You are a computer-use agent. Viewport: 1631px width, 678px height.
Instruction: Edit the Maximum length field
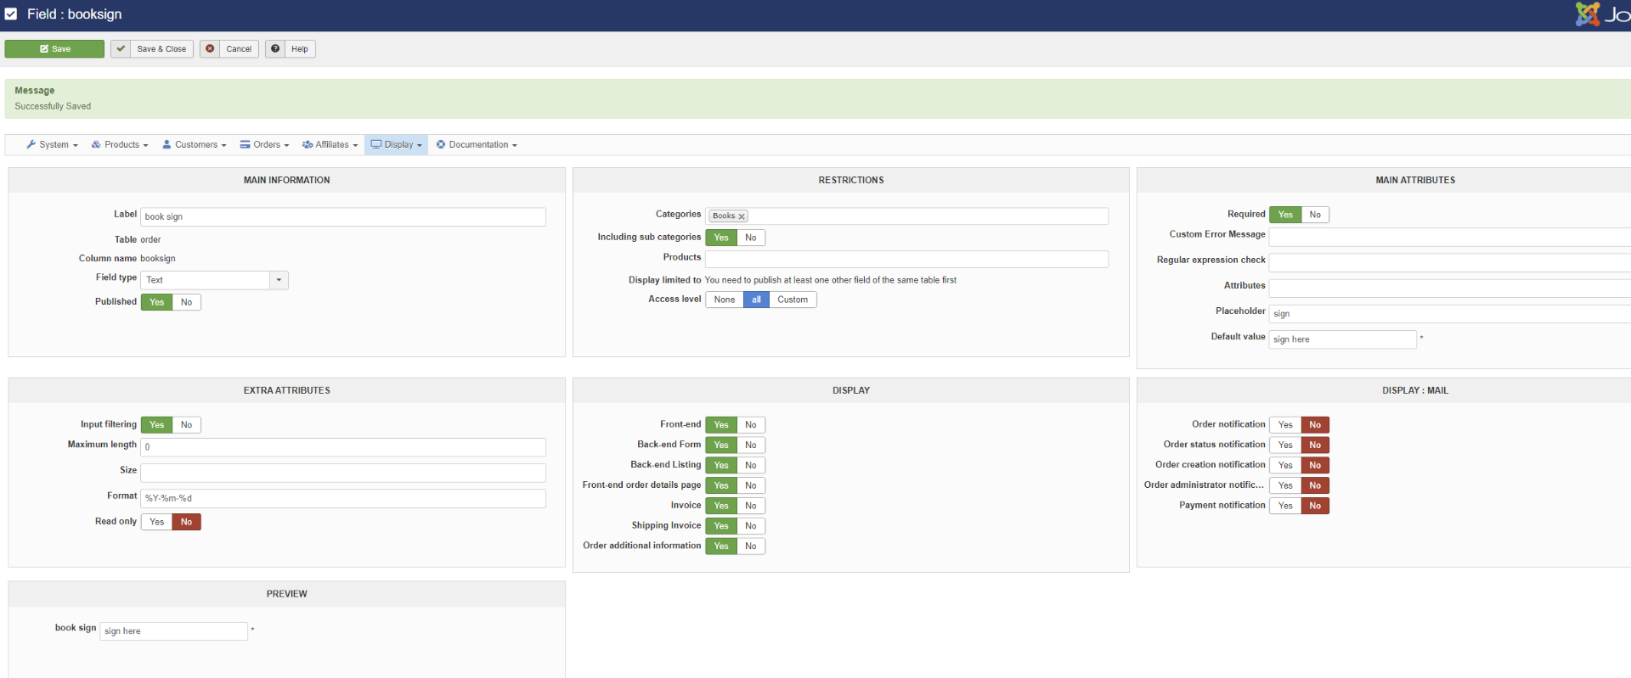click(x=343, y=447)
